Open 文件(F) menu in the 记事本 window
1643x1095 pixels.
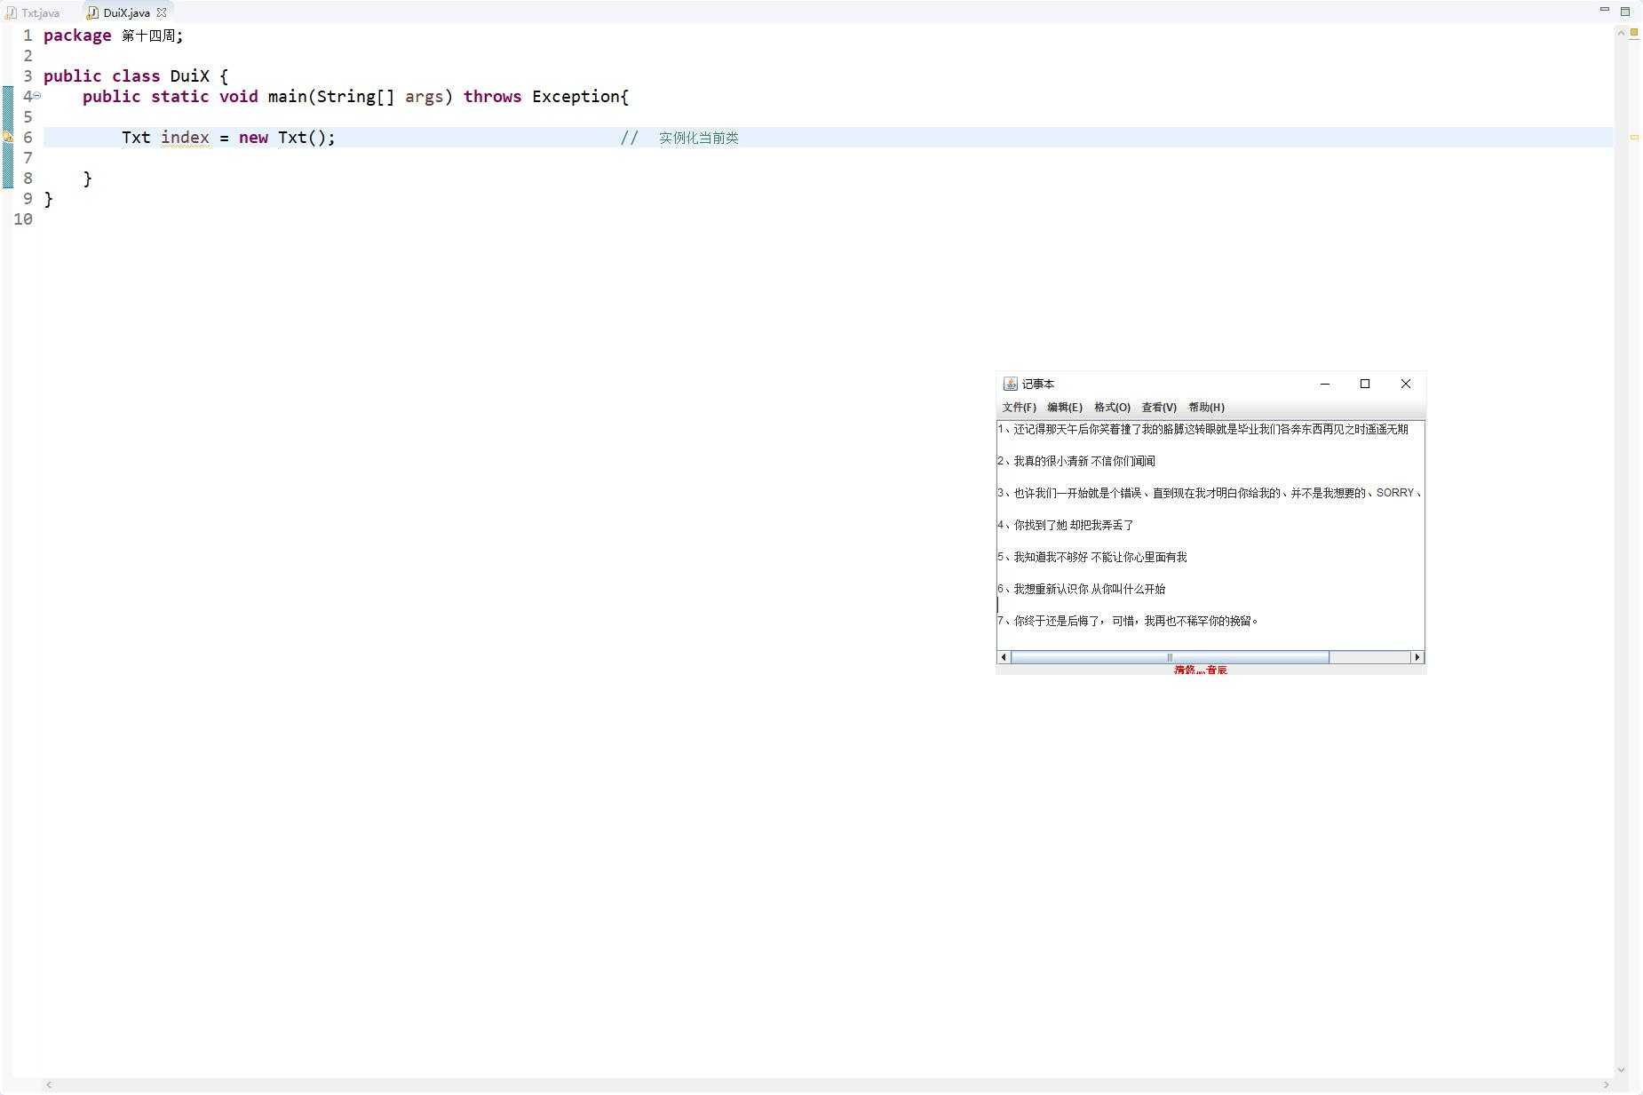click(x=1019, y=408)
